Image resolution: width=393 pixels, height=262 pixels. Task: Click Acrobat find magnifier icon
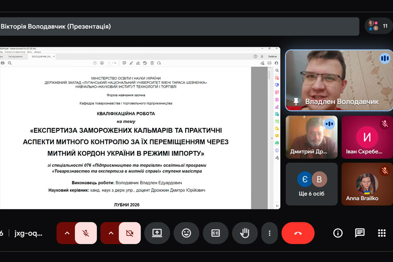(x=10, y=63)
